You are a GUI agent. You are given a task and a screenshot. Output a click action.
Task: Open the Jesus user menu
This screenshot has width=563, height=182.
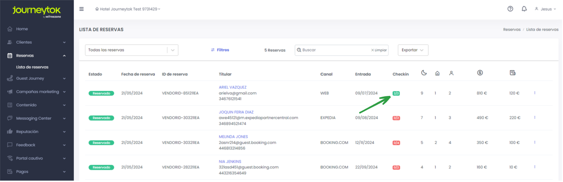(x=545, y=9)
